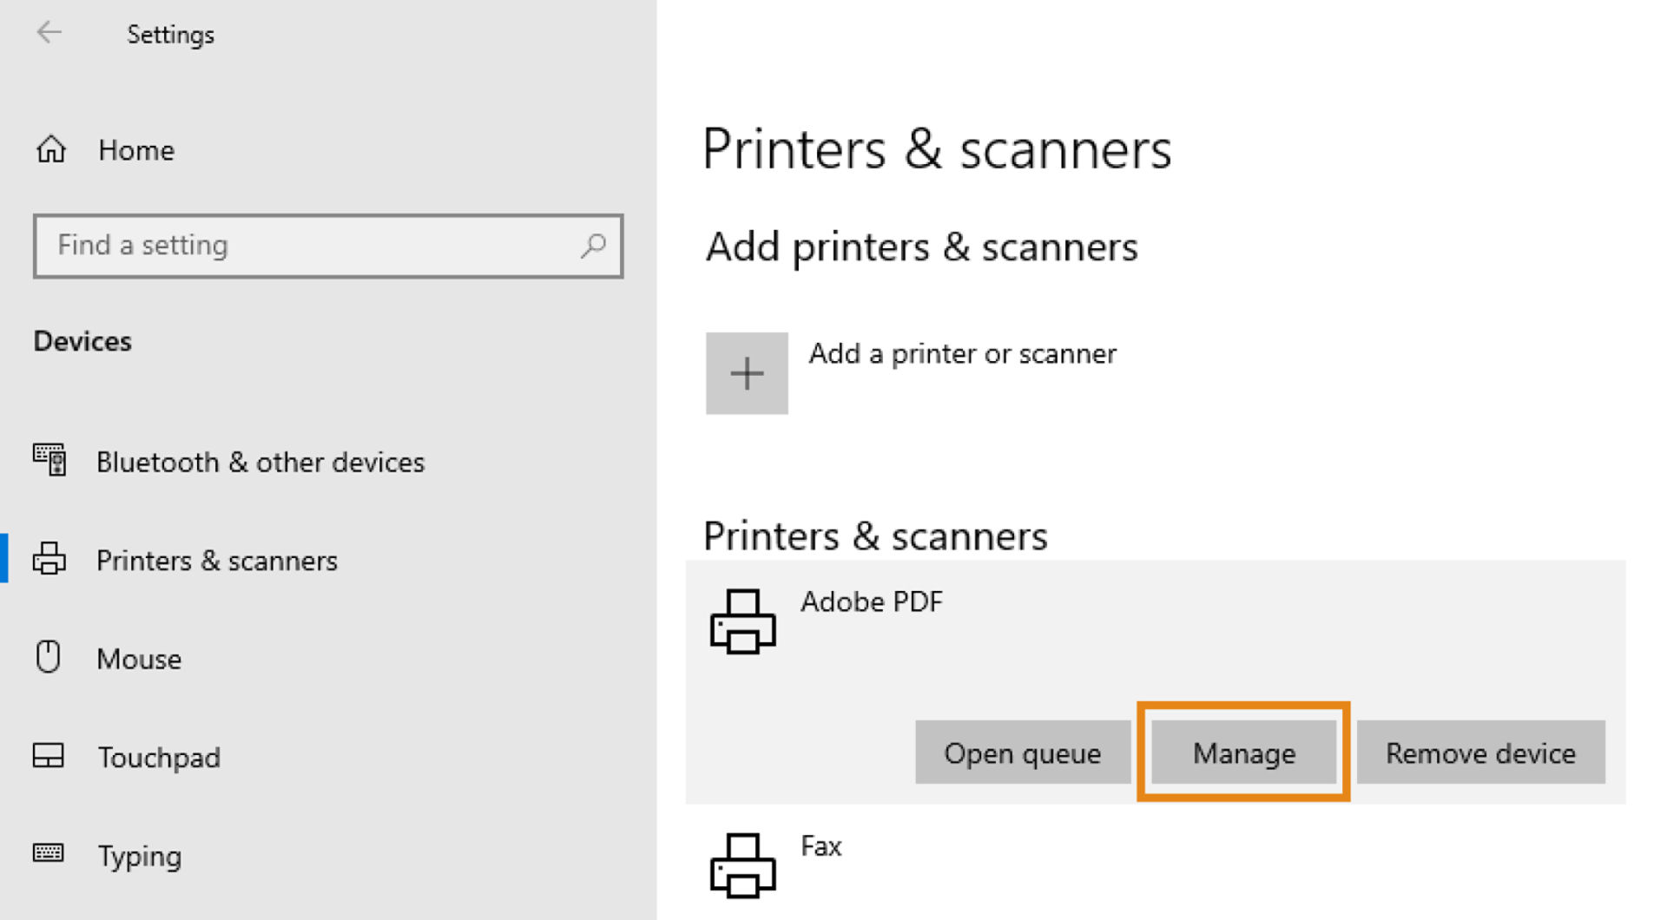The height and width of the screenshot is (920, 1667).
Task: Click the back arrow icon
Action: tap(49, 33)
